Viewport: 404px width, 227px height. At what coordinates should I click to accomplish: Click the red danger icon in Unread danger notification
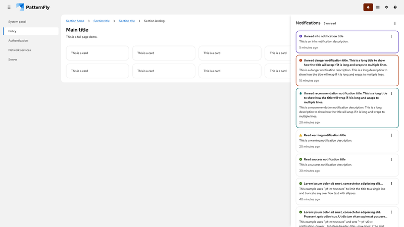pyautogui.click(x=300, y=61)
